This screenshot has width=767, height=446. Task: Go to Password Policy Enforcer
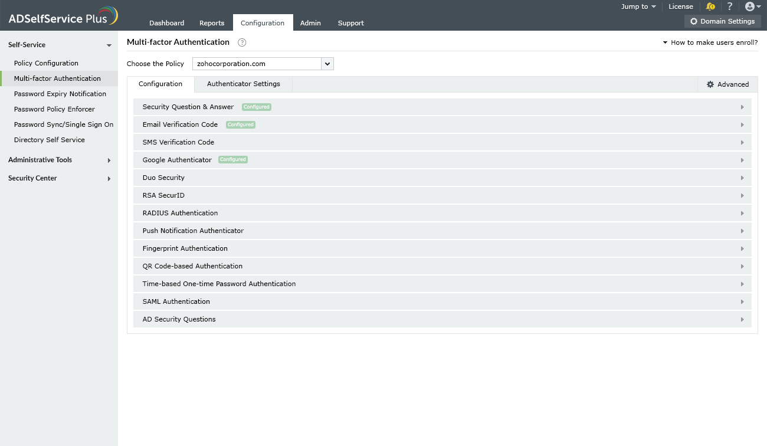pos(54,109)
